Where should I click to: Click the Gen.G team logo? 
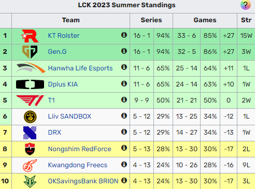pos(30,52)
